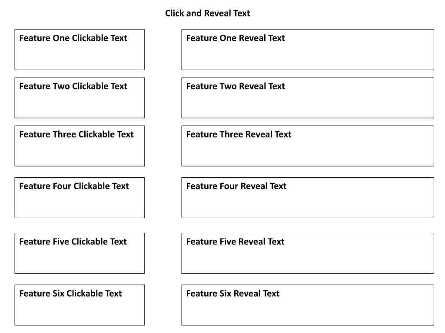Screen dimensions: 445x333
Task: Click the Feature One Clickable Text box
Action: point(80,50)
